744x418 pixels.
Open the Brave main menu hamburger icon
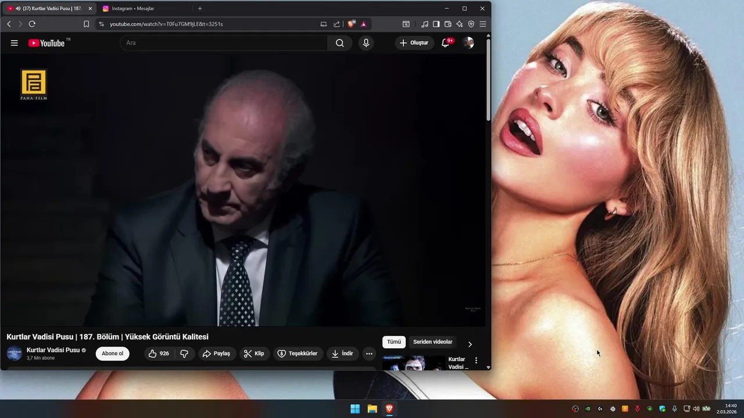482,24
